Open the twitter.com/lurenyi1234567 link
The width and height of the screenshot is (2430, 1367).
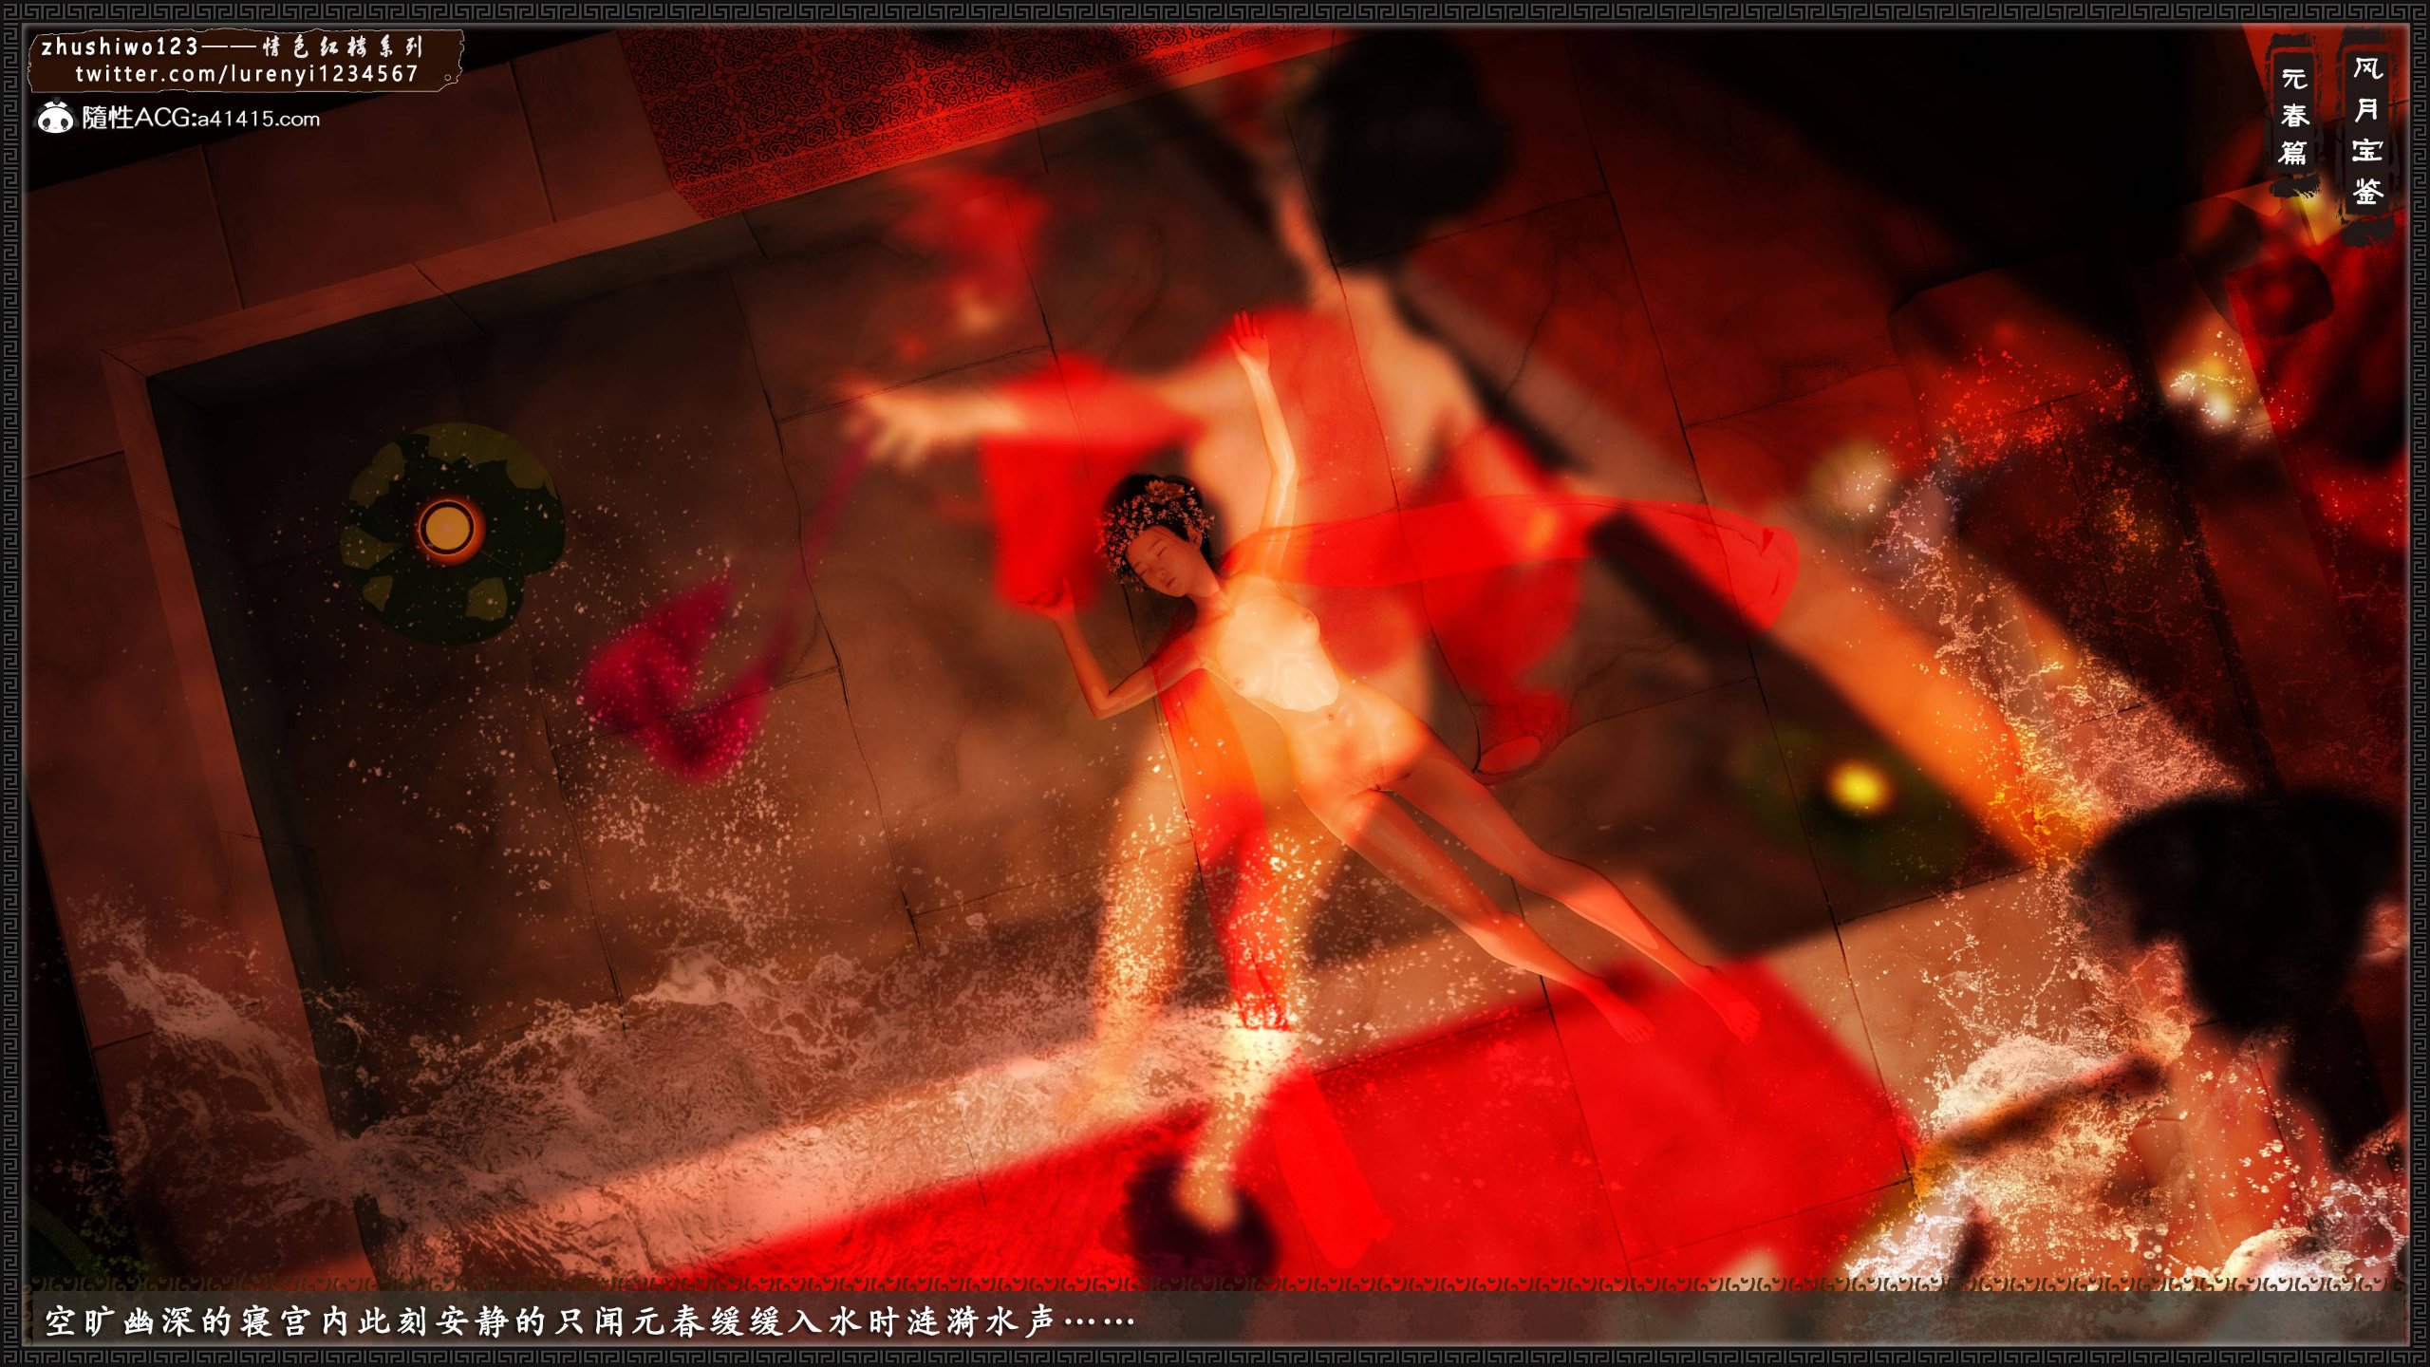coord(247,74)
